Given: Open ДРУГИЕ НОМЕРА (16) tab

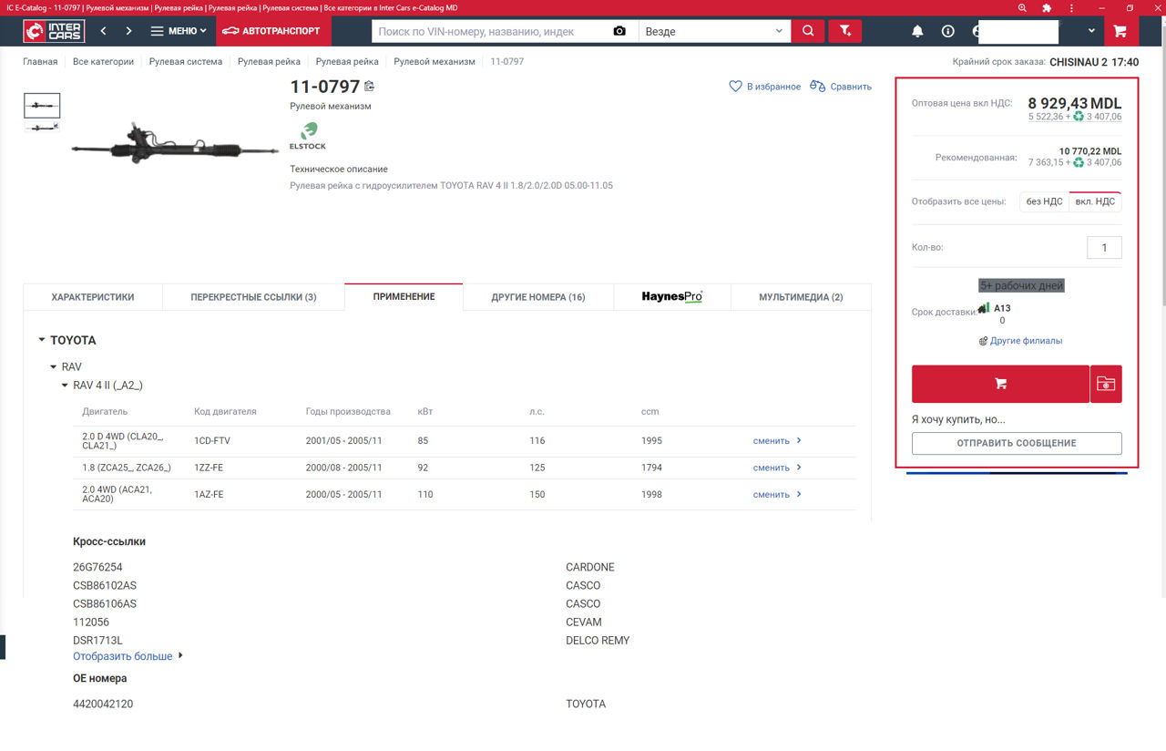Looking at the screenshot, I should tap(538, 297).
